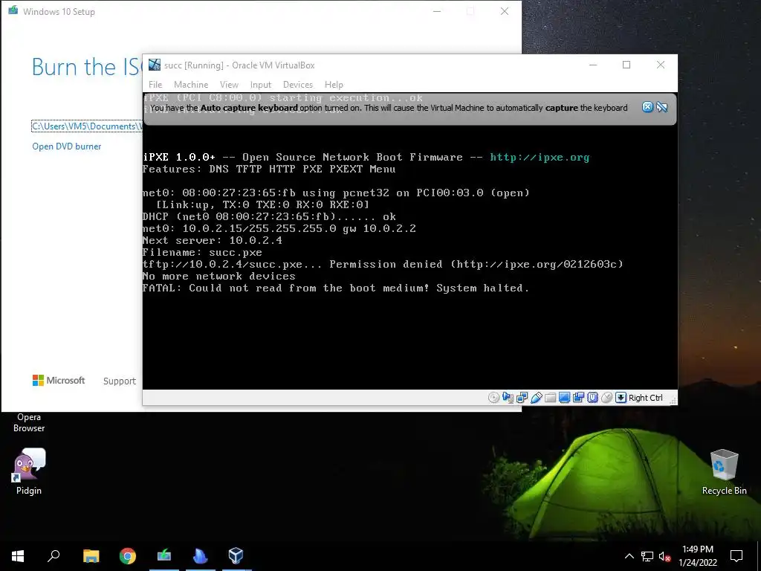Open Google Chrome from the taskbar
This screenshot has width=761, height=571.
128,556
